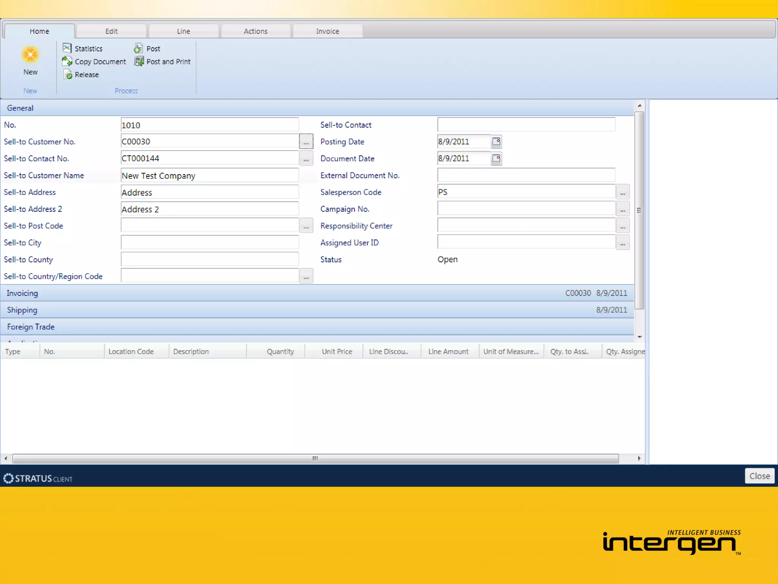Click the Posting Date field
Screen dimensions: 778x584
pos(464,141)
